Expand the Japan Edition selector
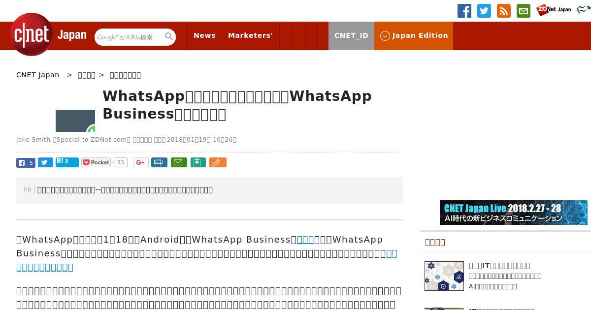 click(x=414, y=35)
